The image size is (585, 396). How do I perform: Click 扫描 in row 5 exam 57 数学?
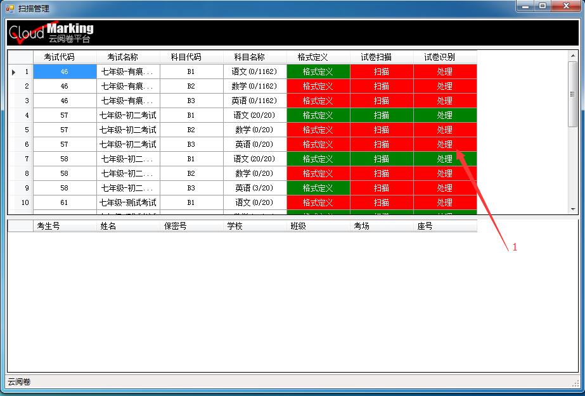382,130
